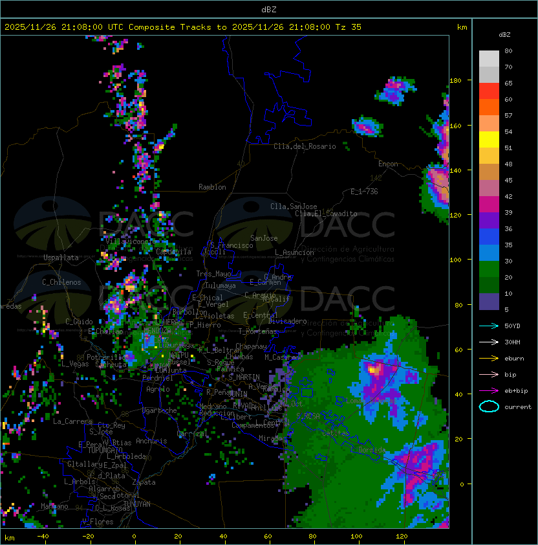The width and height of the screenshot is (538, 545).
Task: Click the 'Agrelo' map label
Action: coord(158,389)
